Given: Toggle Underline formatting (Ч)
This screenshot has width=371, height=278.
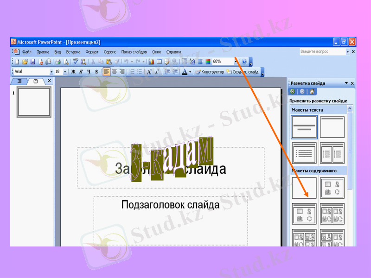Looking at the screenshot, I should click(x=88, y=72).
